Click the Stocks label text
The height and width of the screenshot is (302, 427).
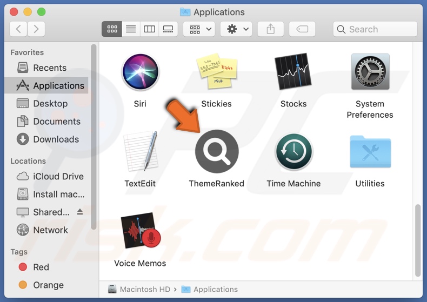(x=293, y=104)
